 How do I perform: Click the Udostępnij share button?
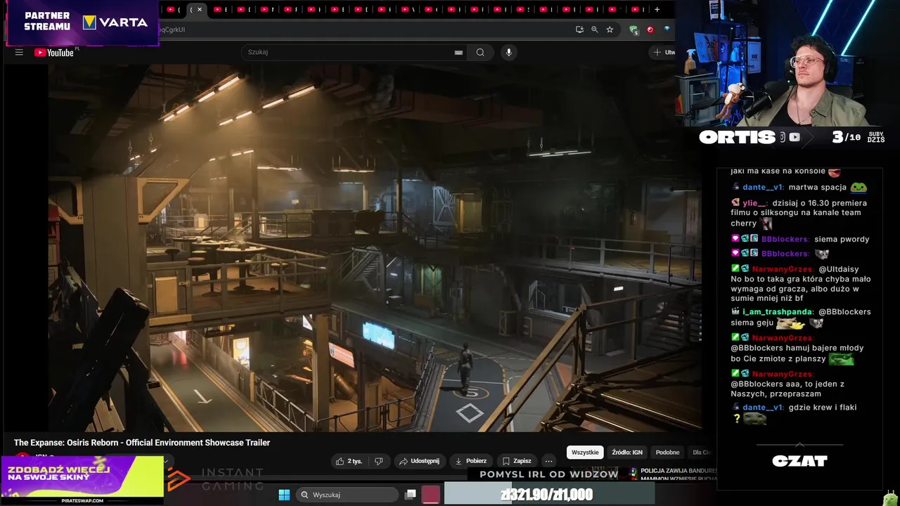pyautogui.click(x=419, y=461)
